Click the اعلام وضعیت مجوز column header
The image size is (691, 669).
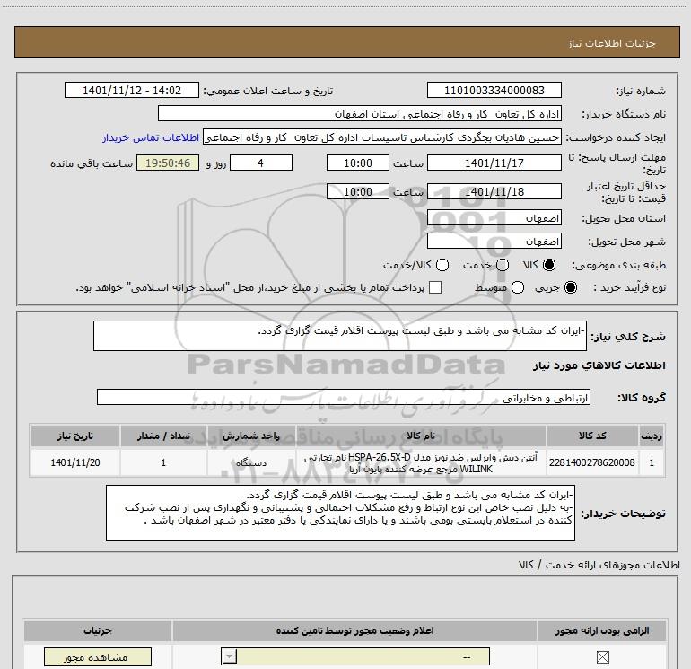point(354,631)
